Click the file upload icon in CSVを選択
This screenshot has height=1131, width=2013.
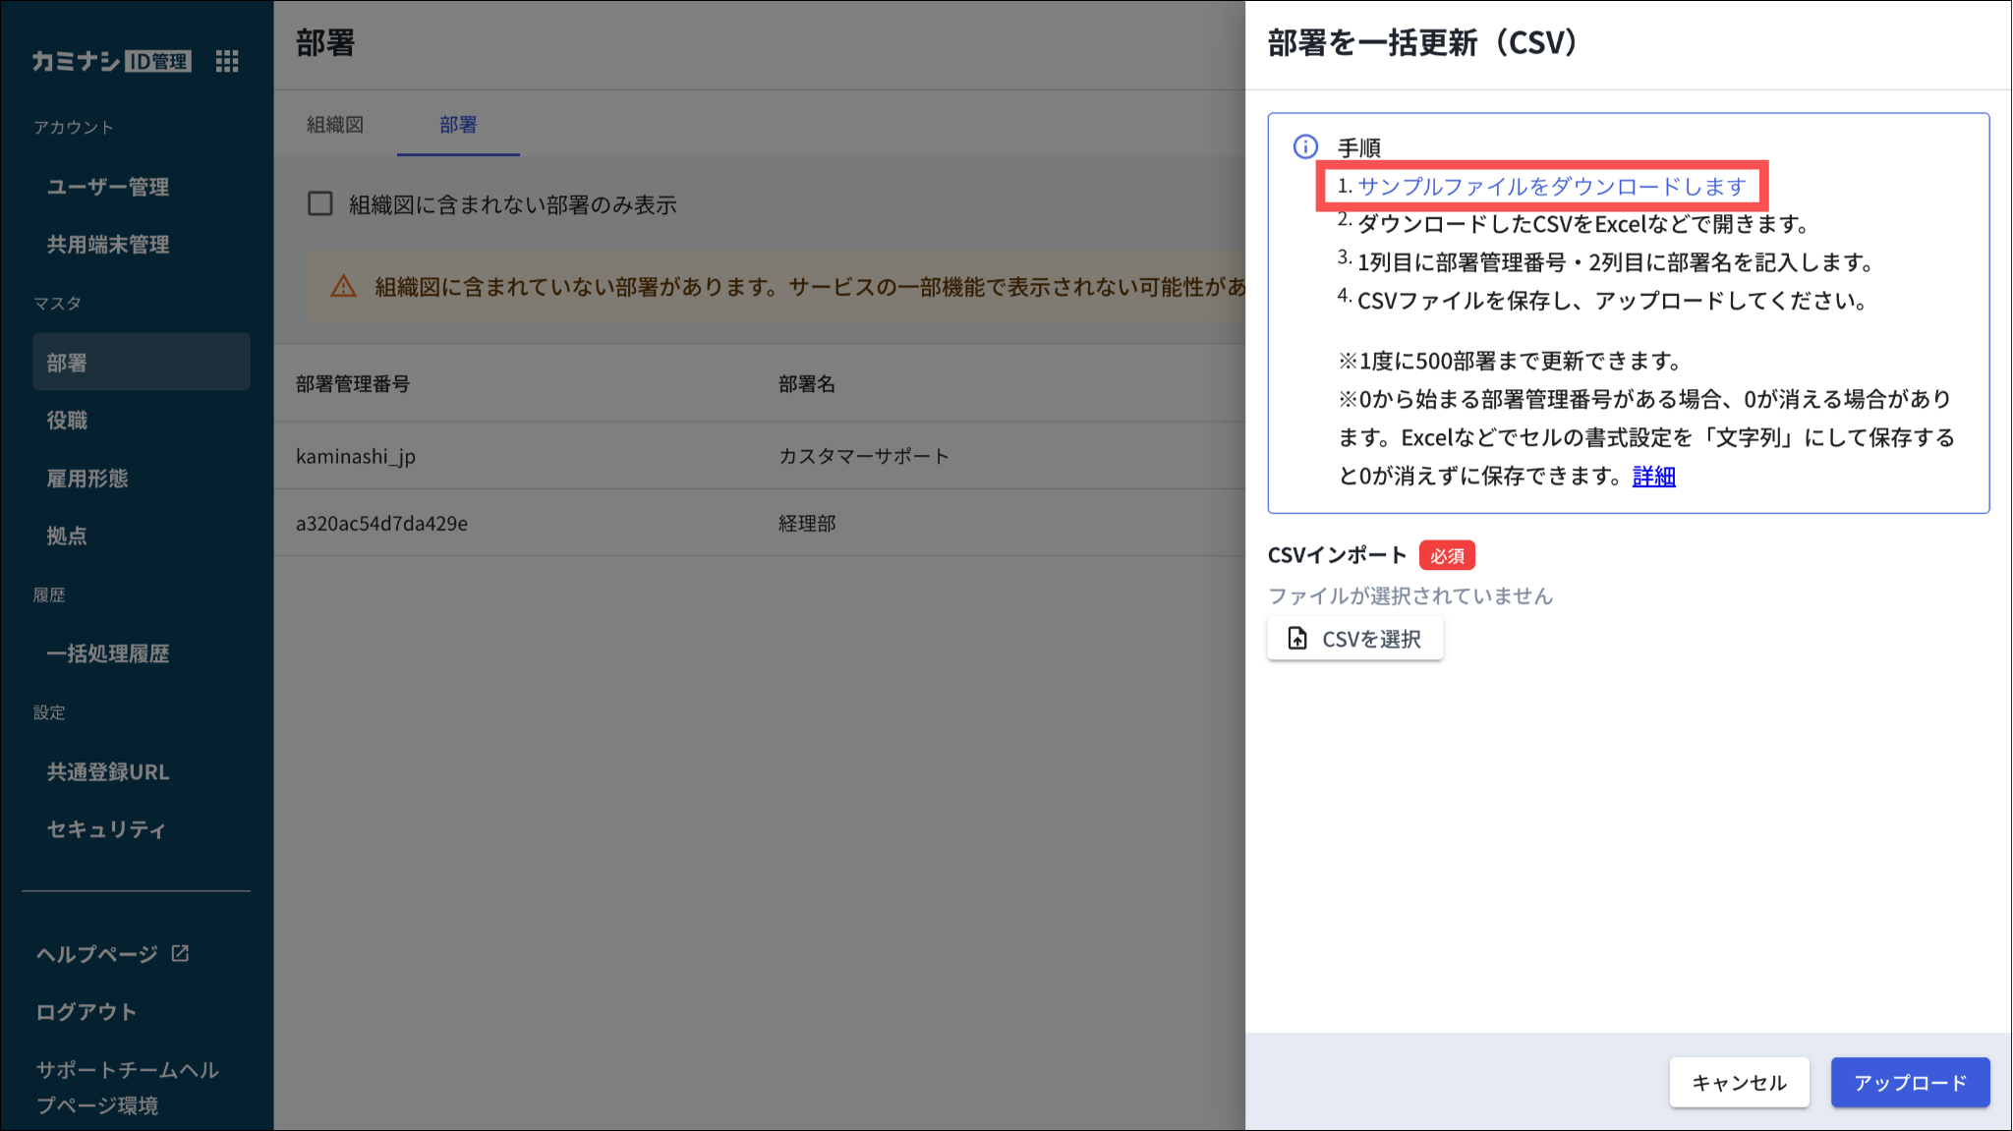click(x=1297, y=639)
